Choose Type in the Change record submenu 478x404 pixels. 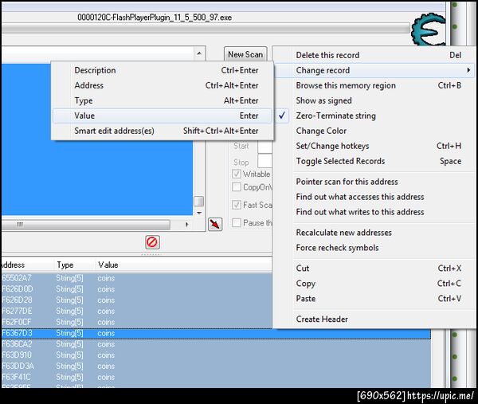[163, 100]
